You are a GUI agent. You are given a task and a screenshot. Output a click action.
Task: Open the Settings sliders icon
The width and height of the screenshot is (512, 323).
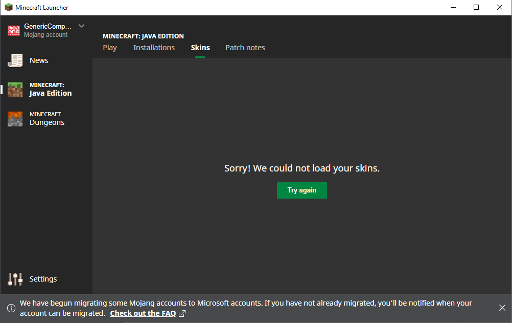[x=15, y=279]
